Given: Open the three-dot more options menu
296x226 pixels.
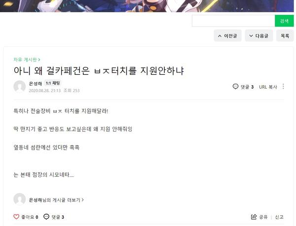Looking at the screenshot, I should coord(283,87).
